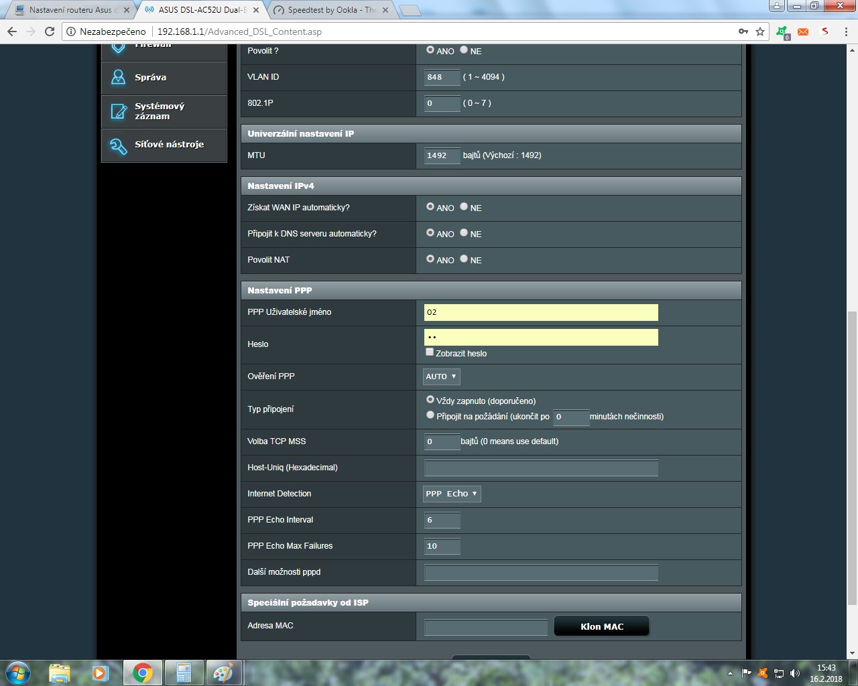The height and width of the screenshot is (686, 858).
Task: Choose ANO for Získat WAN IP automaticky
Action: coord(430,207)
